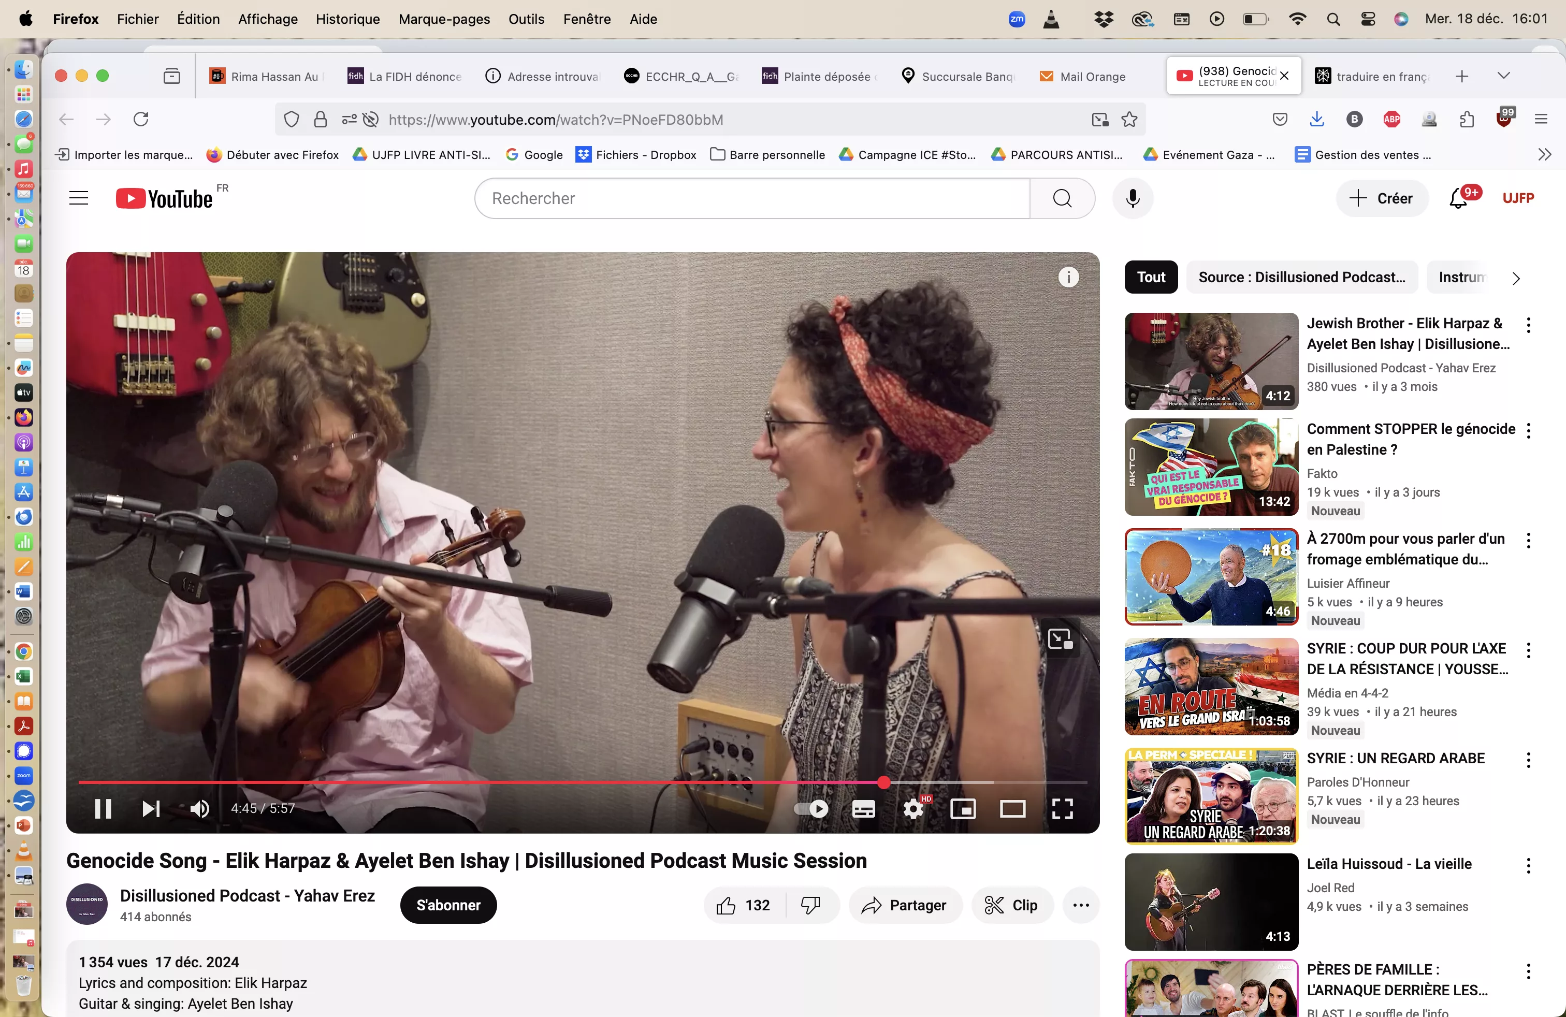
Task: Toggle subtitles in the video player
Action: click(863, 808)
